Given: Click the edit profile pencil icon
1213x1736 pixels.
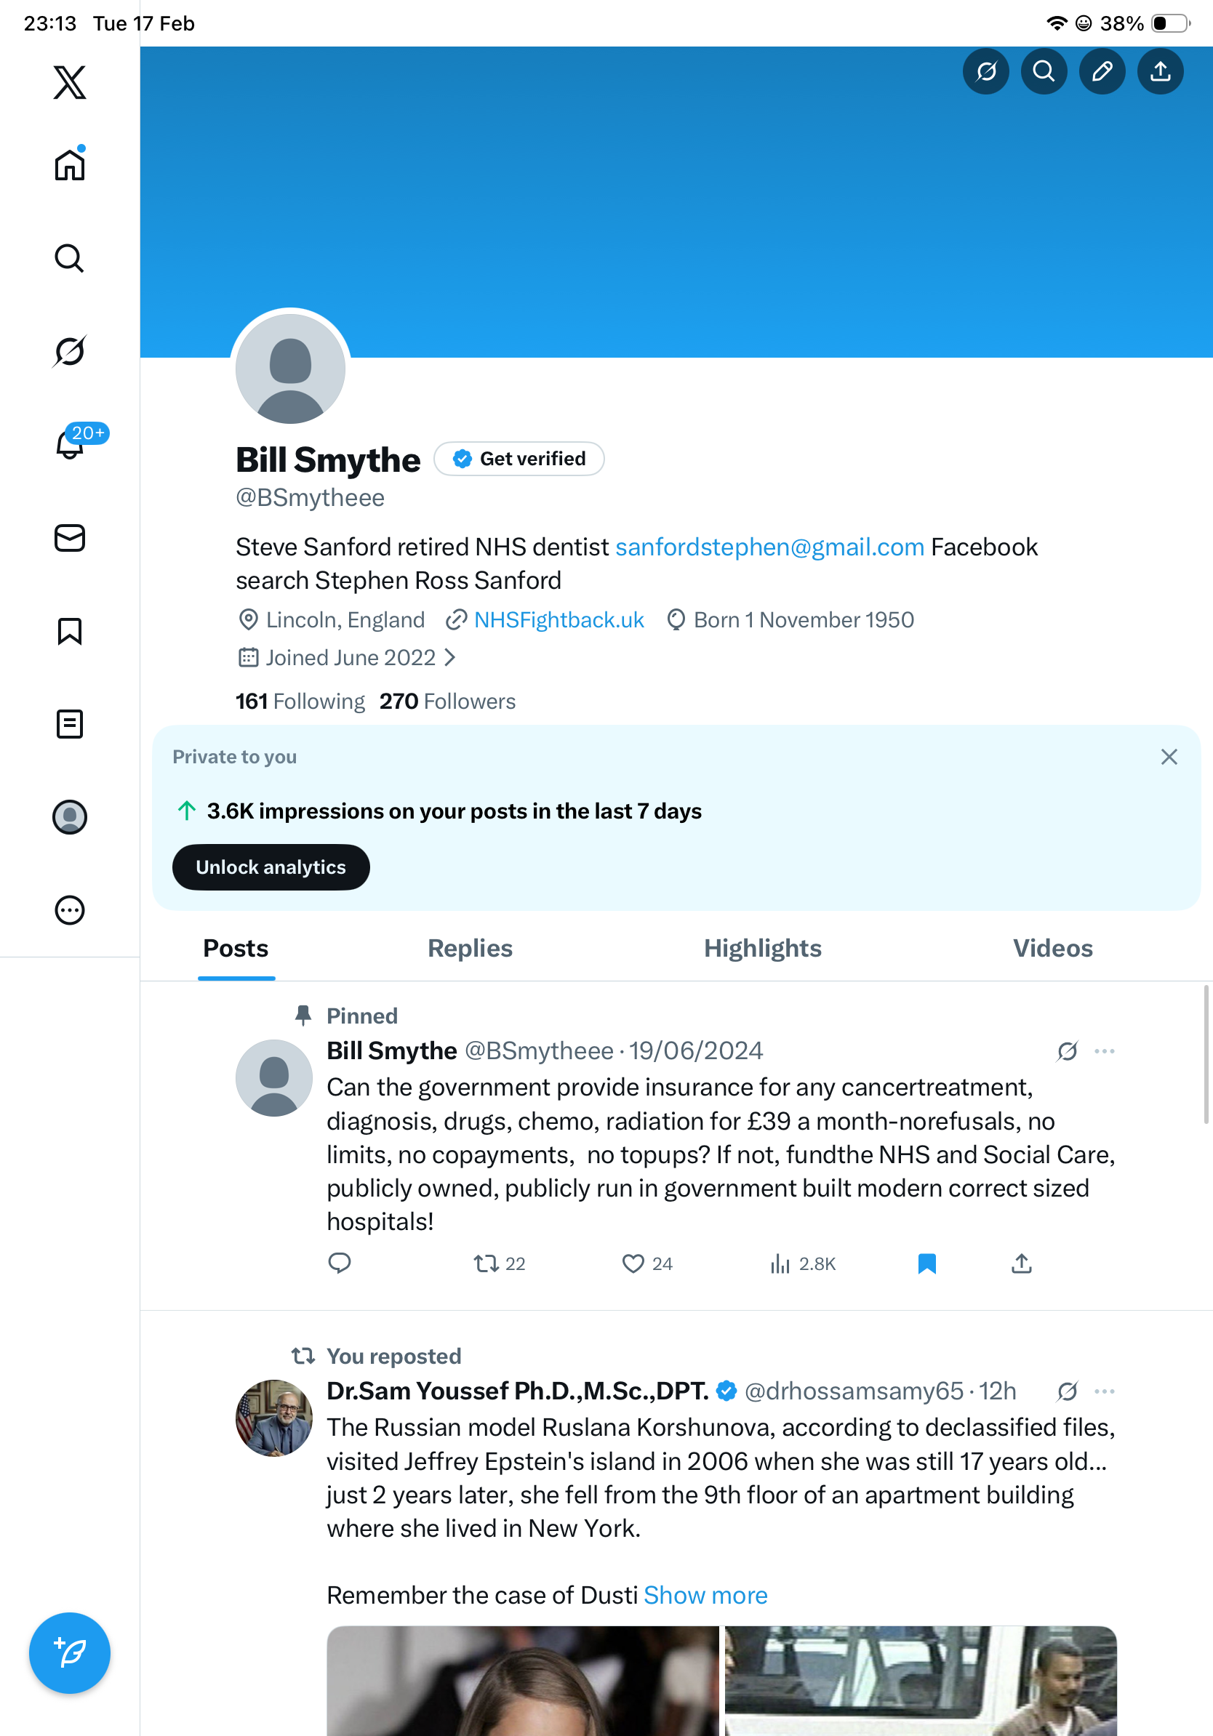Looking at the screenshot, I should point(1102,71).
